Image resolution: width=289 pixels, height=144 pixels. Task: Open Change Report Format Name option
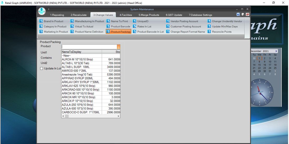click(x=186, y=32)
